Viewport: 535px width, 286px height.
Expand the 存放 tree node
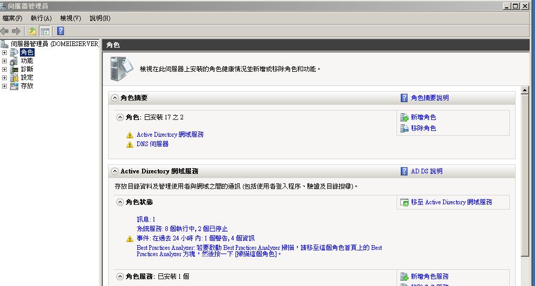tap(5, 86)
